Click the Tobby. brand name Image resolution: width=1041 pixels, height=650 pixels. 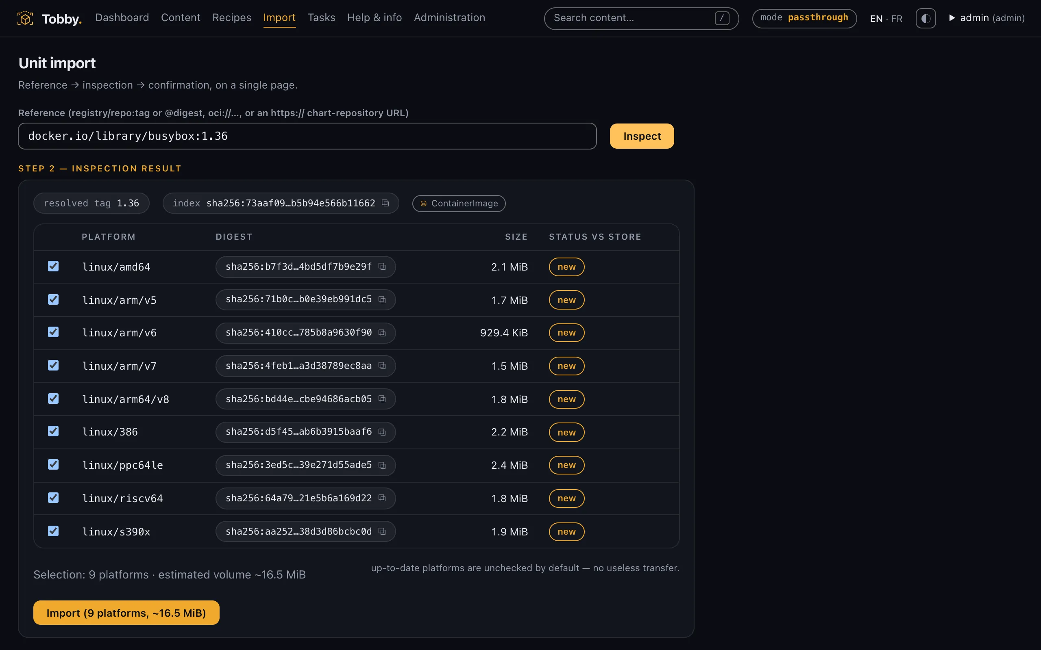pos(62,19)
